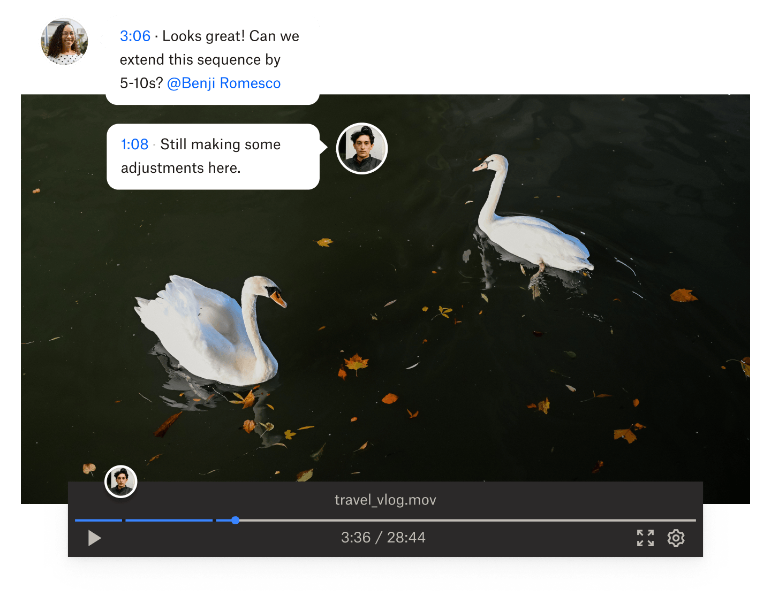771x604 pixels.
Task: Play the travel_vlog.mov video
Action: point(94,538)
